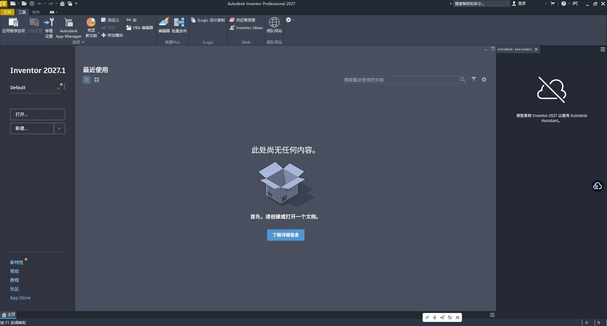Open document tabs hamburger menu at bottom
This screenshot has width=607, height=326.
click(492, 315)
